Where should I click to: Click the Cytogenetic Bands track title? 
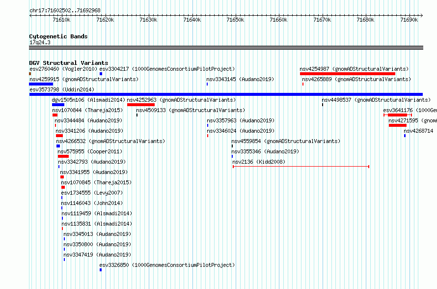pyautogui.click(x=58, y=36)
